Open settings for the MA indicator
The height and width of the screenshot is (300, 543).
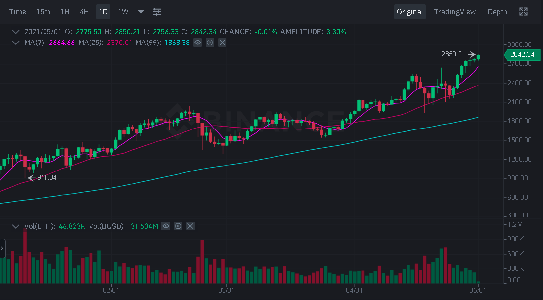tap(210, 43)
